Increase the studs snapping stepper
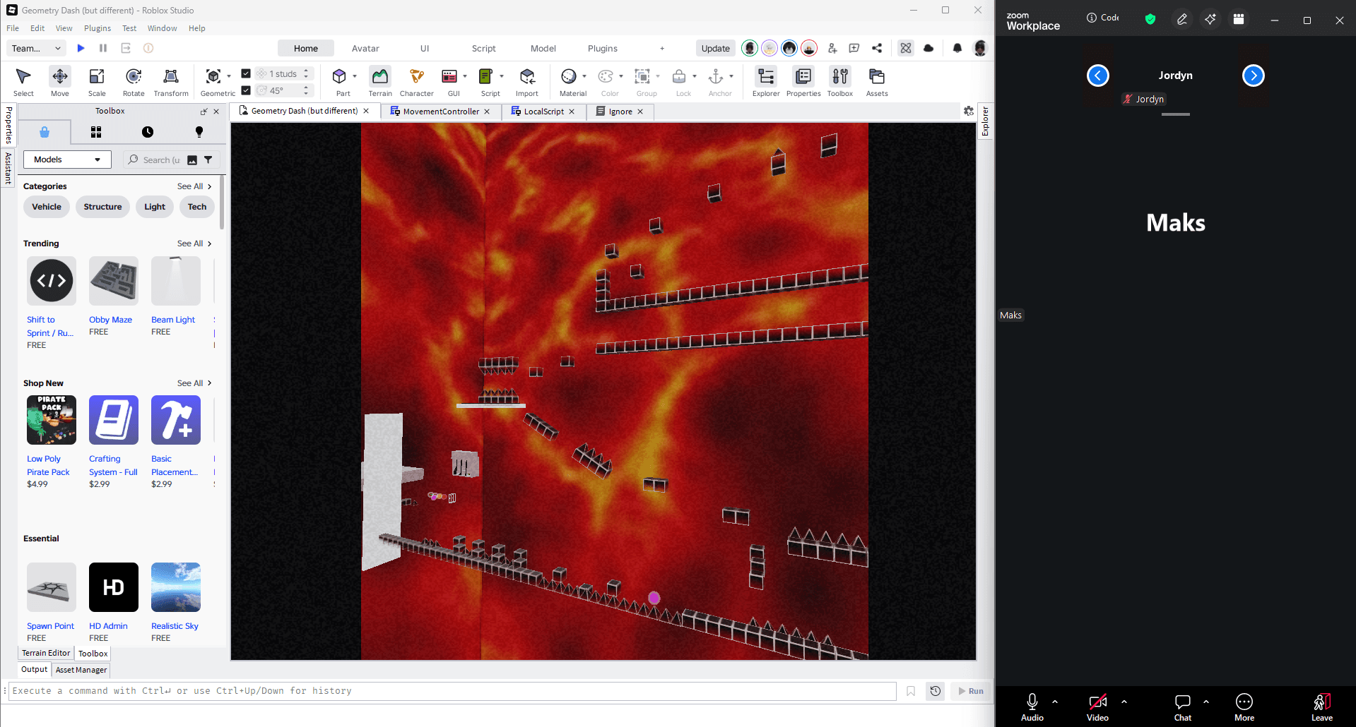 [306, 71]
